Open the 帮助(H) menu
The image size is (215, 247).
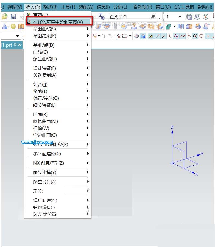click(205, 7)
